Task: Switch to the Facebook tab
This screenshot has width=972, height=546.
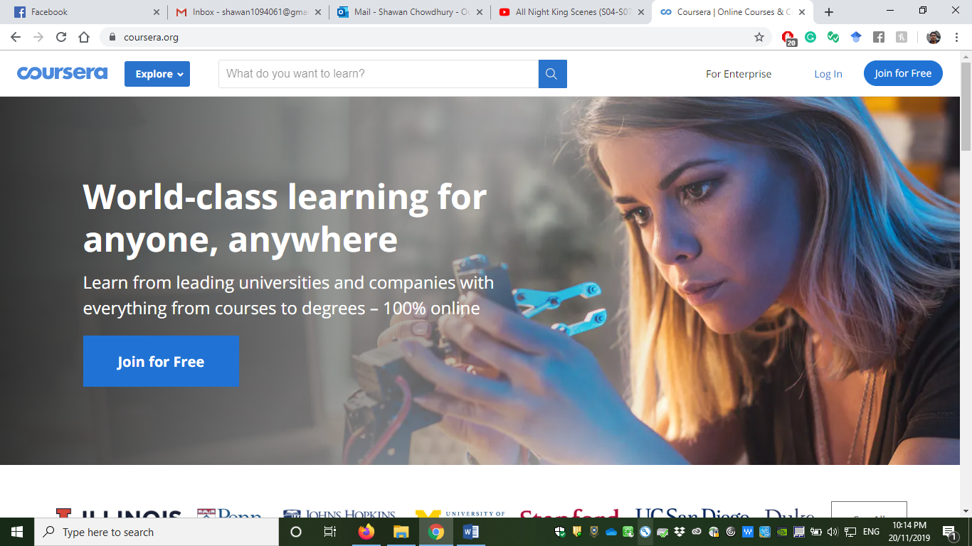Action: [85, 12]
